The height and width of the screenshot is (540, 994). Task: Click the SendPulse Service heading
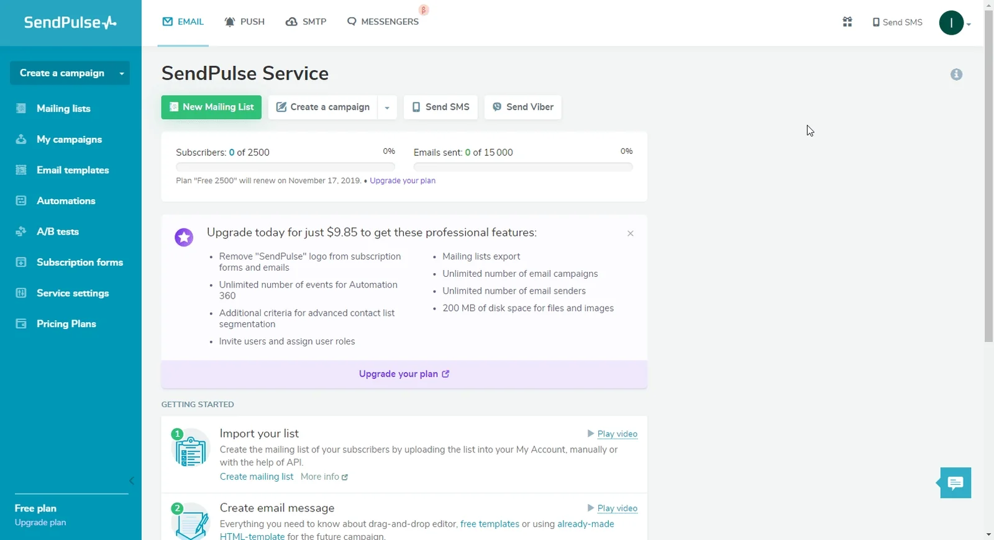click(x=245, y=73)
